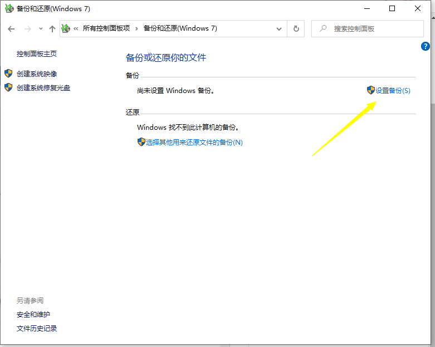This screenshot has height=347, width=435.
Task: Open the recent locations dropdown arrow
Action: click(40, 29)
